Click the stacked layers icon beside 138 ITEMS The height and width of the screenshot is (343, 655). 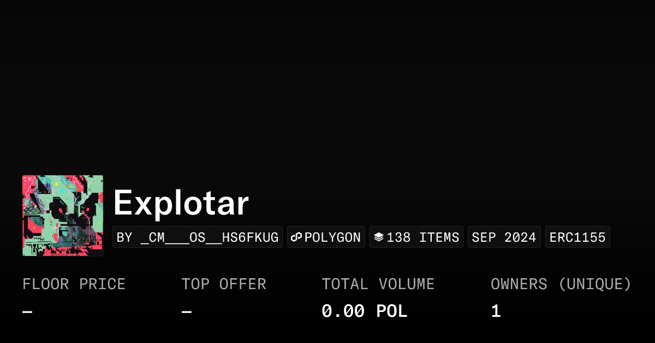tap(379, 237)
